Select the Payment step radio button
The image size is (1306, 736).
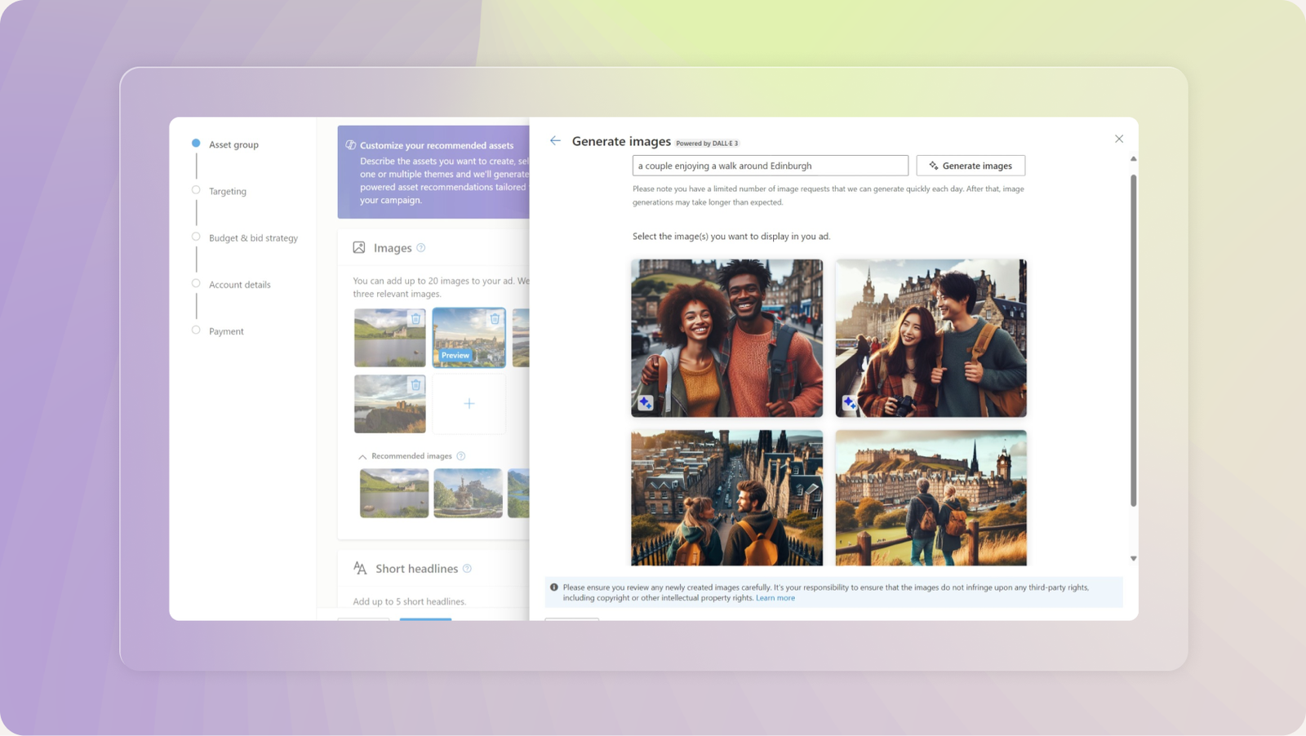coord(196,330)
